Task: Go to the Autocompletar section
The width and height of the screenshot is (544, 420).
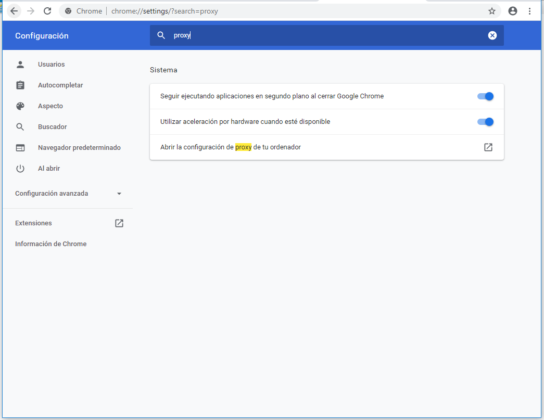Action: (x=60, y=85)
